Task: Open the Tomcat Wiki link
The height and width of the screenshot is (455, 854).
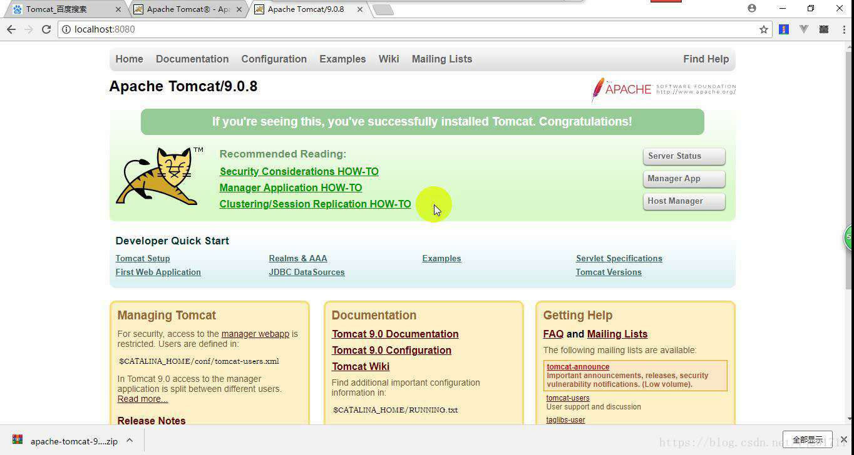Action: (361, 366)
